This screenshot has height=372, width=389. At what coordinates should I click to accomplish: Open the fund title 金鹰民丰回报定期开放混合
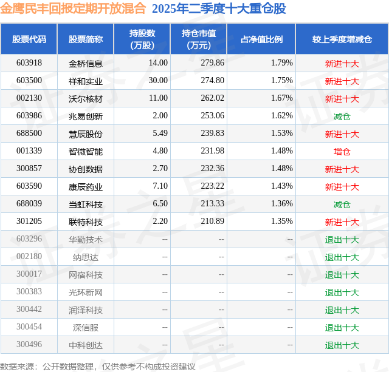(73, 8)
